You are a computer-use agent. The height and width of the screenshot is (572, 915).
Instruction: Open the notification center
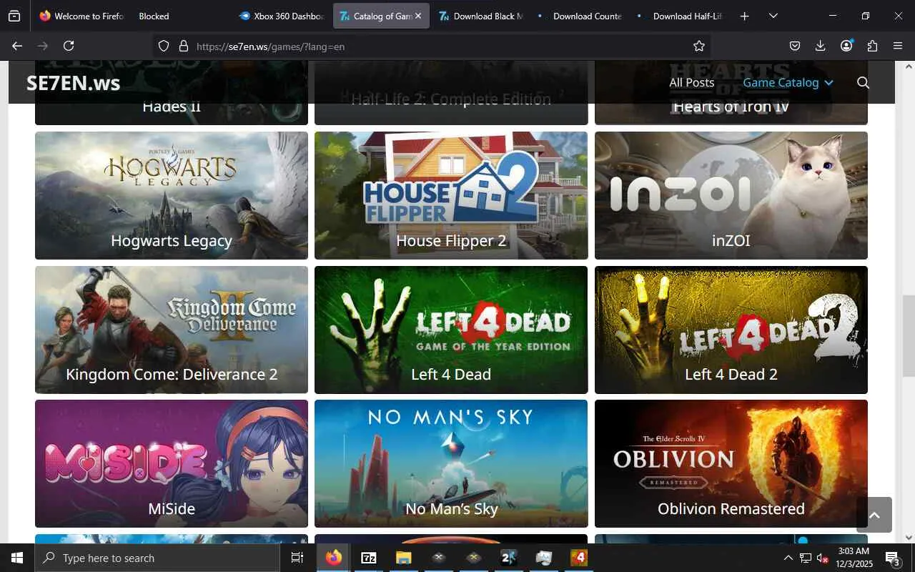(892, 558)
